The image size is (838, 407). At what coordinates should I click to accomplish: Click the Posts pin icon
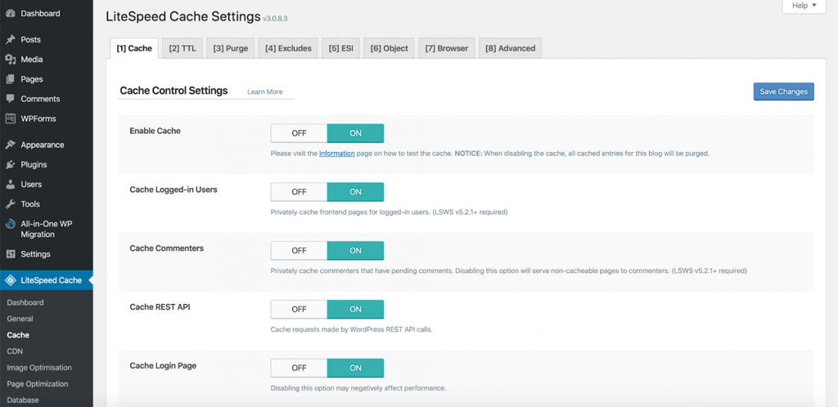[x=11, y=40]
